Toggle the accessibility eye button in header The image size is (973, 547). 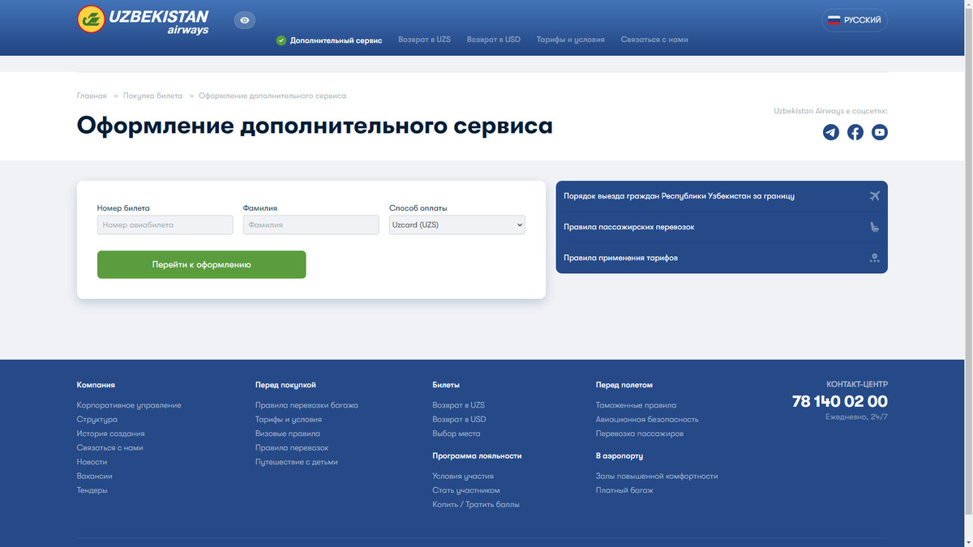click(245, 20)
